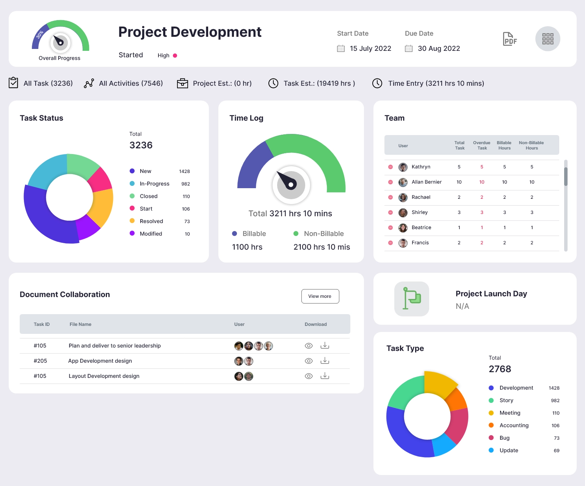Click the Resolved status color dot

(x=132, y=221)
